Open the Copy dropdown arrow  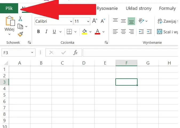coord(26,27)
